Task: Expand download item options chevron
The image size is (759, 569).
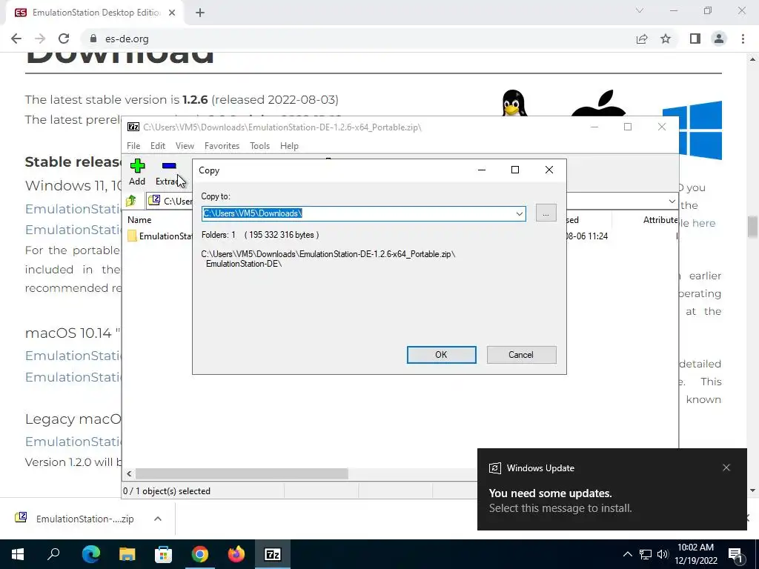Action: 158,519
